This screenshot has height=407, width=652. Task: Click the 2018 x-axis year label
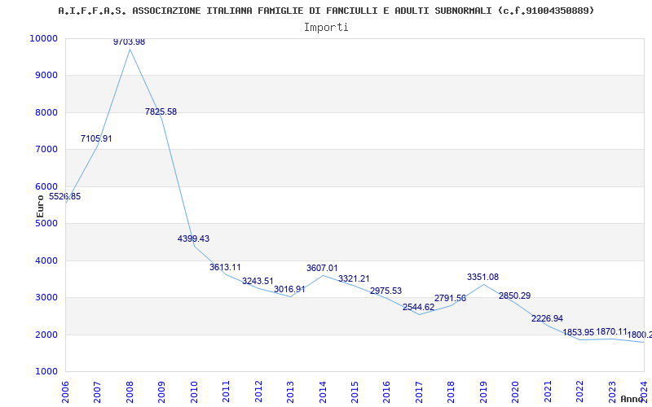tap(452, 392)
